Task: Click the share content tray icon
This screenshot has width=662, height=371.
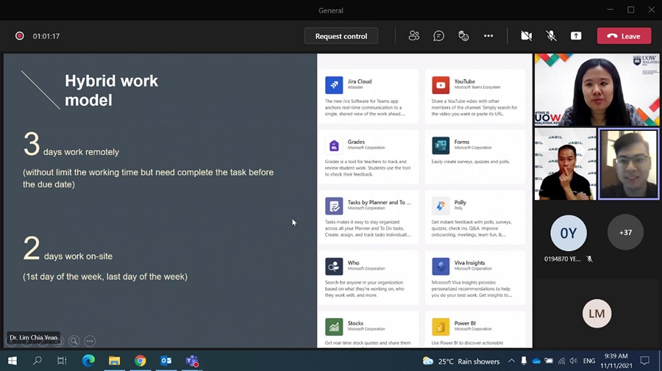Action: click(x=576, y=36)
